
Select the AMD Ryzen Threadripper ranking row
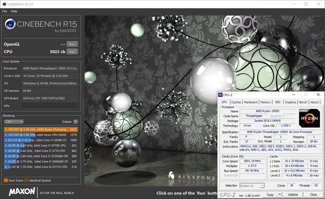(x=41, y=129)
